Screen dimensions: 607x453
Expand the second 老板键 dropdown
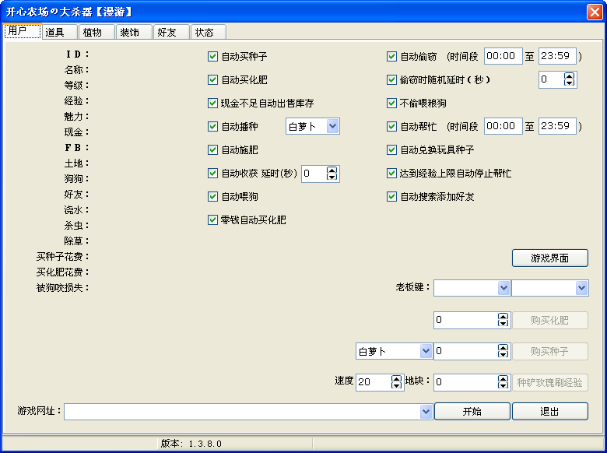(x=581, y=288)
